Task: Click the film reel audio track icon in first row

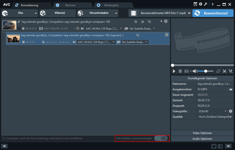Action: coord(78,28)
